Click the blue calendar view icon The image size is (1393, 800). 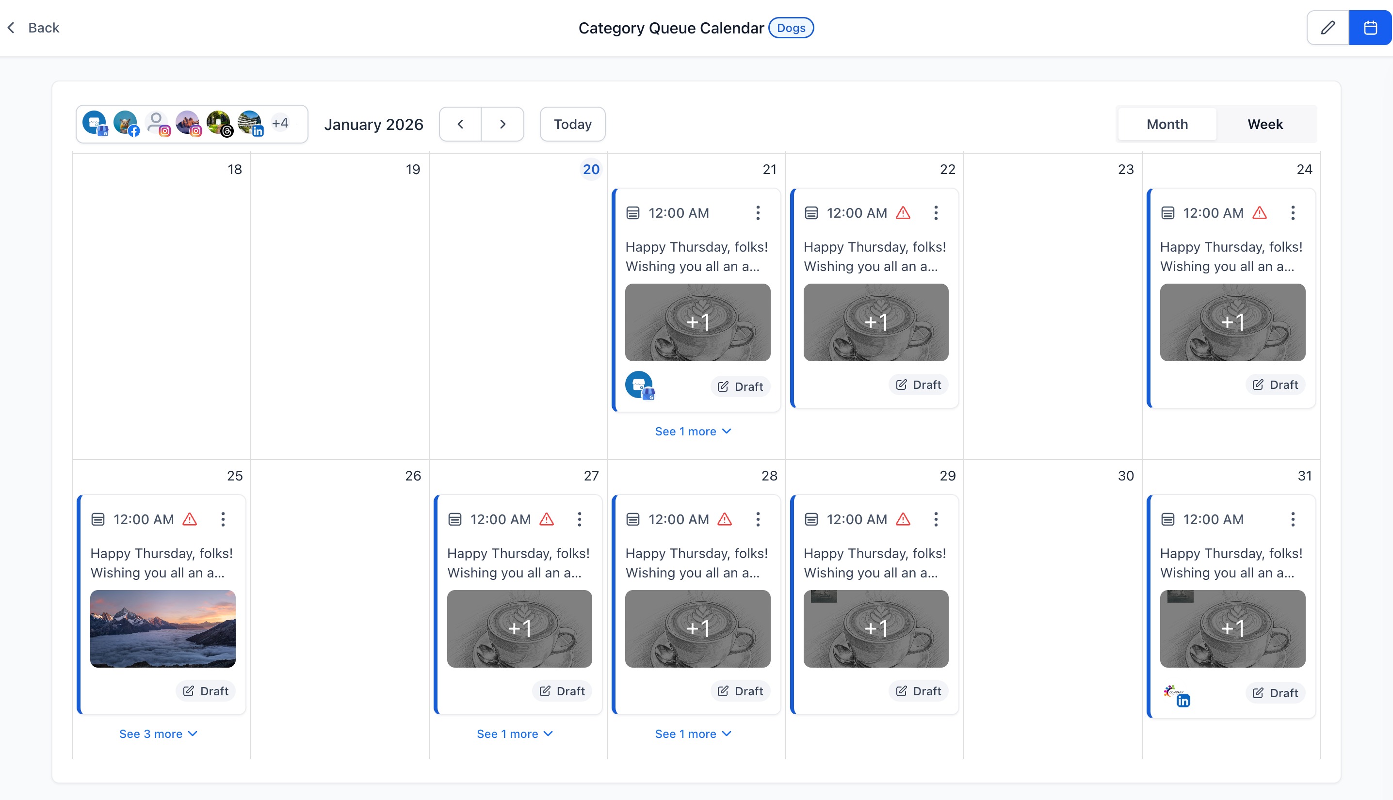(x=1370, y=28)
